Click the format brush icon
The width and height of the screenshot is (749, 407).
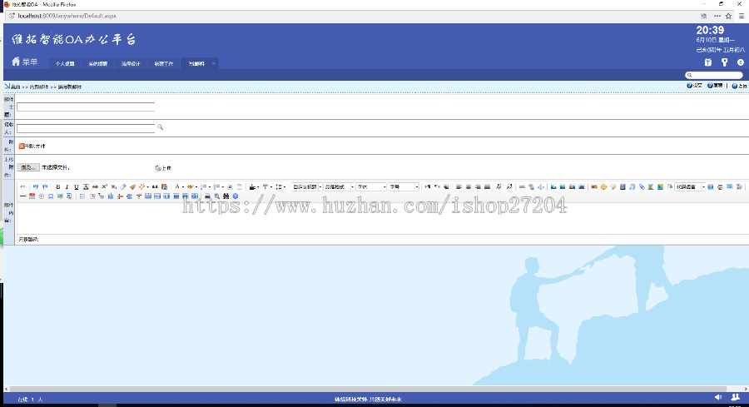pos(132,186)
